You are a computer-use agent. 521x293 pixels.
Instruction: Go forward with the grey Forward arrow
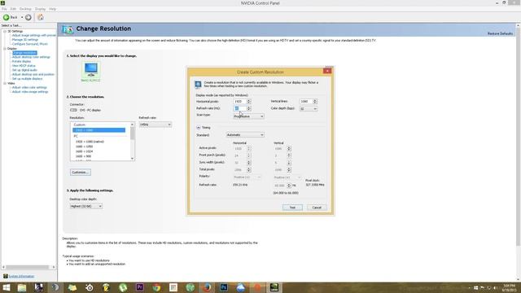click(x=28, y=17)
